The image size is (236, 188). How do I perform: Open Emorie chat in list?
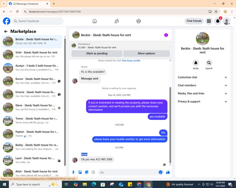32,94
